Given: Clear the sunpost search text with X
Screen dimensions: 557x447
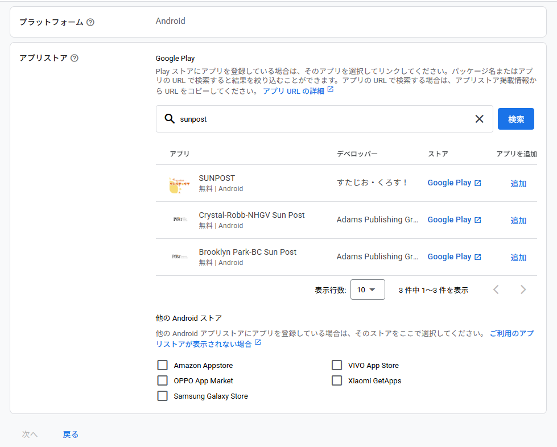Looking at the screenshot, I should pos(479,119).
